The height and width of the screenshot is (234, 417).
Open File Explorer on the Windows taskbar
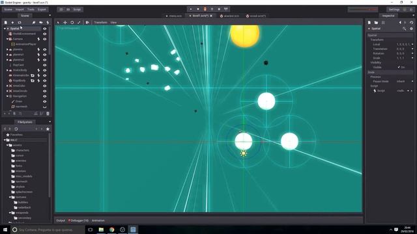pos(101,229)
